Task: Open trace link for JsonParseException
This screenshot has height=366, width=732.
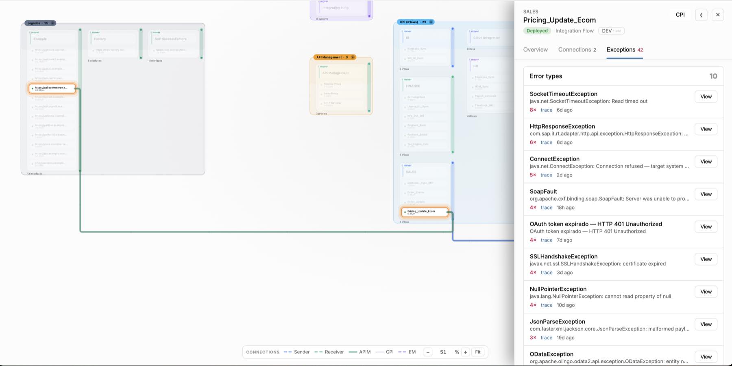Action: tap(546, 338)
